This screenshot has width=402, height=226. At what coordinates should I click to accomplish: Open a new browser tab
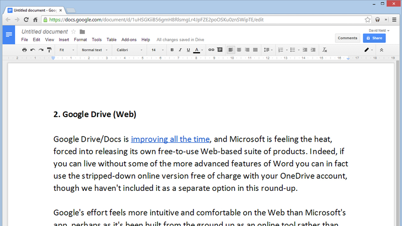pos(71,11)
